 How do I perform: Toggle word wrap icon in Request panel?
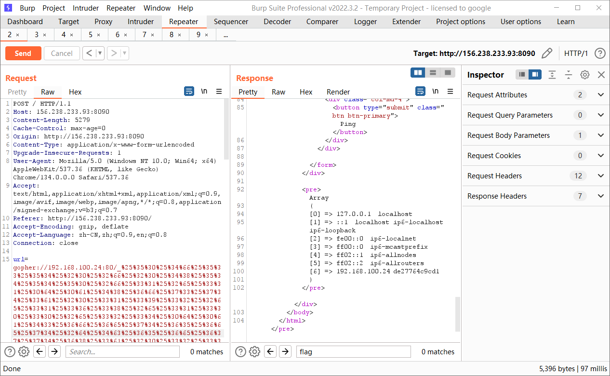pyautogui.click(x=189, y=92)
